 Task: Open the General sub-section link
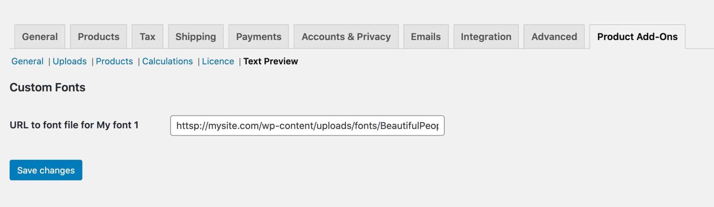28,61
